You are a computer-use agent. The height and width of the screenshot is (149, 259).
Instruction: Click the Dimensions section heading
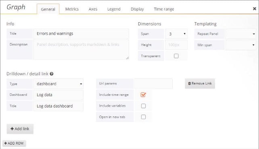pos(150,24)
